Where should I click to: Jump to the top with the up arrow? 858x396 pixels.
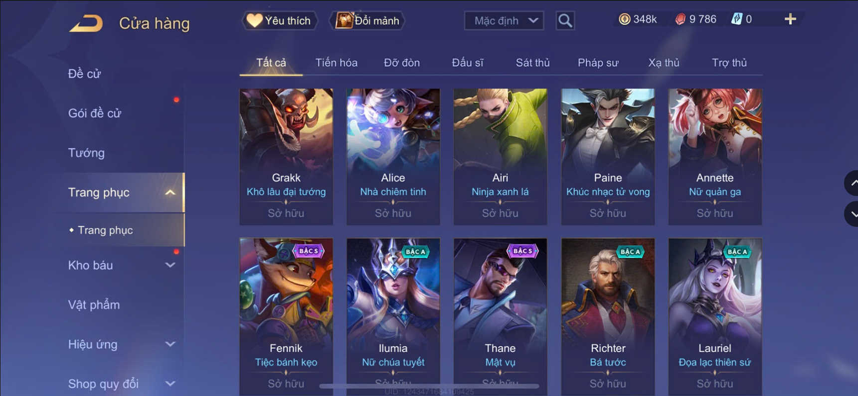pyautogui.click(x=852, y=183)
